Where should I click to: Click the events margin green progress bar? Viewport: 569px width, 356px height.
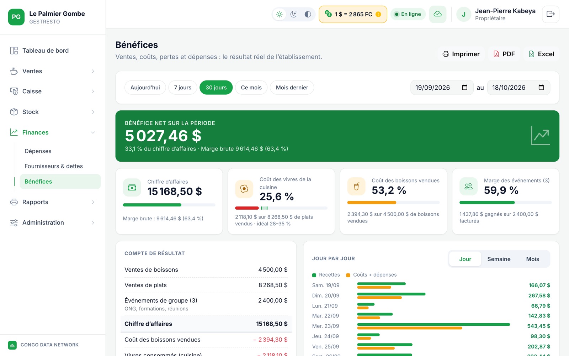505,203
